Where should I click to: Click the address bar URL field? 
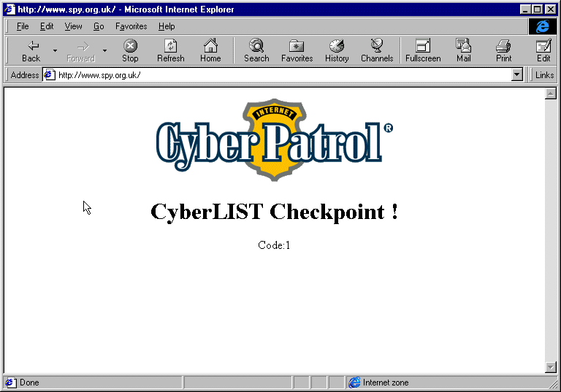(284, 74)
